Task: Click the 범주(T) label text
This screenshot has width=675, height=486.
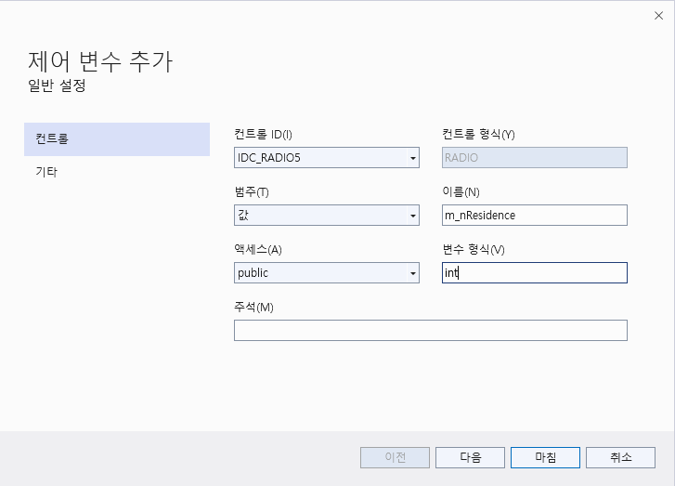Action: click(x=252, y=192)
